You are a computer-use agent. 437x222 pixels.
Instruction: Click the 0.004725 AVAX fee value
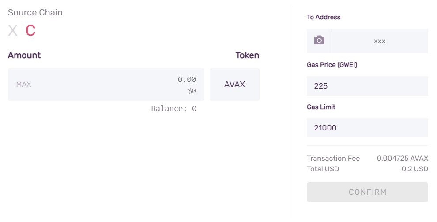402,159
